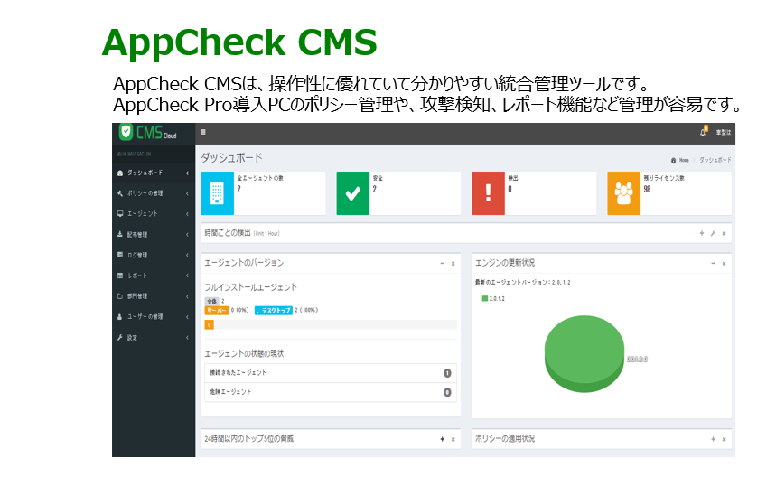Click the レポート table icon in sidebar
Screen dimensions: 776x477
(120, 276)
